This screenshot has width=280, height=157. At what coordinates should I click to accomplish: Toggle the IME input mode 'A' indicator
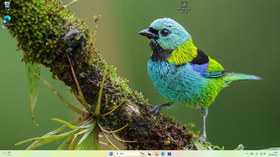pos(256,154)
